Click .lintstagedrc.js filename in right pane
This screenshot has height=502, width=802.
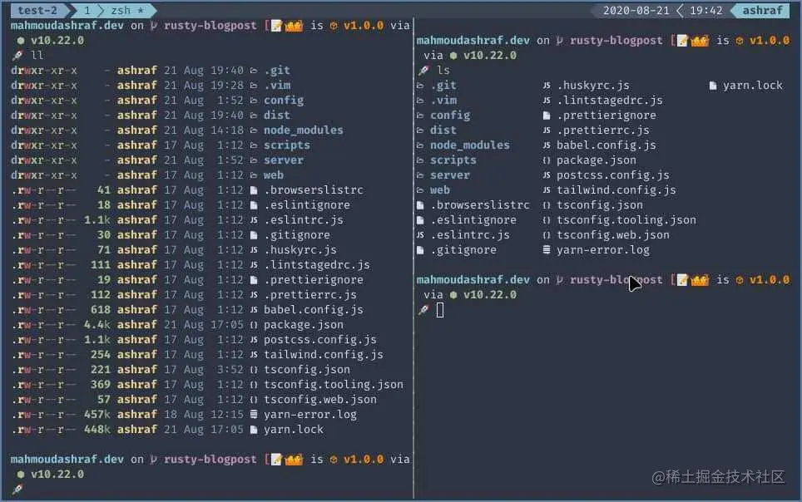pos(610,101)
